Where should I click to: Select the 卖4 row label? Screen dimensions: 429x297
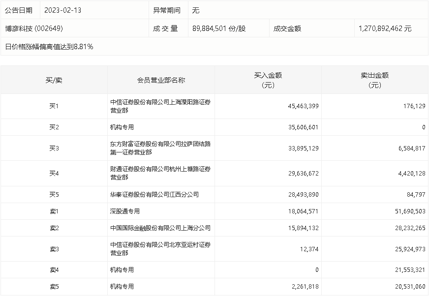tap(54, 270)
